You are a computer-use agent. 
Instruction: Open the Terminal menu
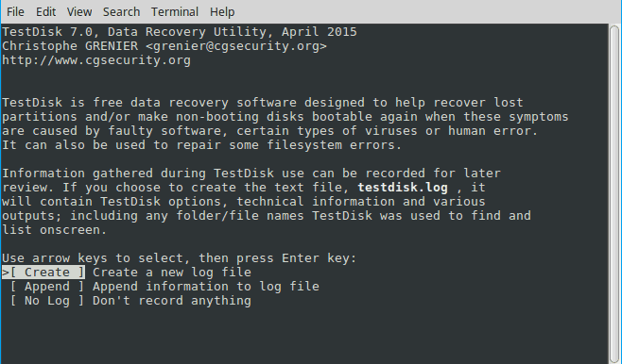point(175,12)
